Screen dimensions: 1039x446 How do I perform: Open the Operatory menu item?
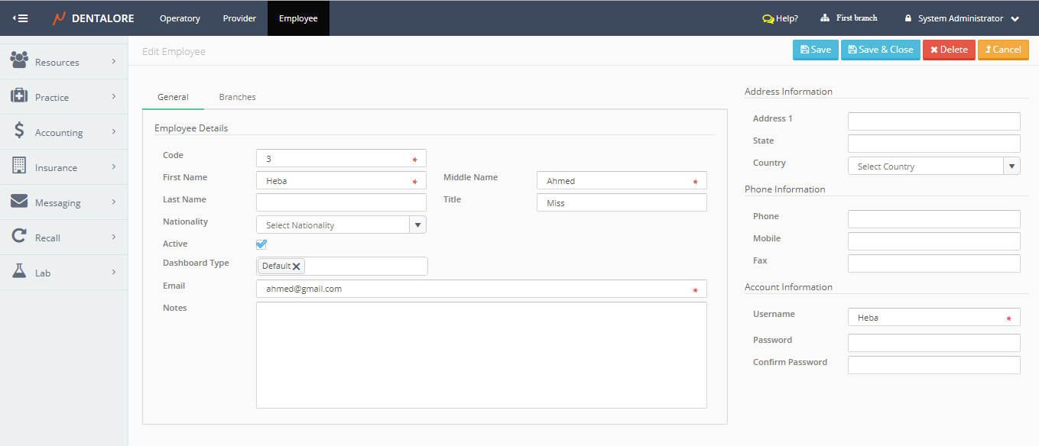180,18
